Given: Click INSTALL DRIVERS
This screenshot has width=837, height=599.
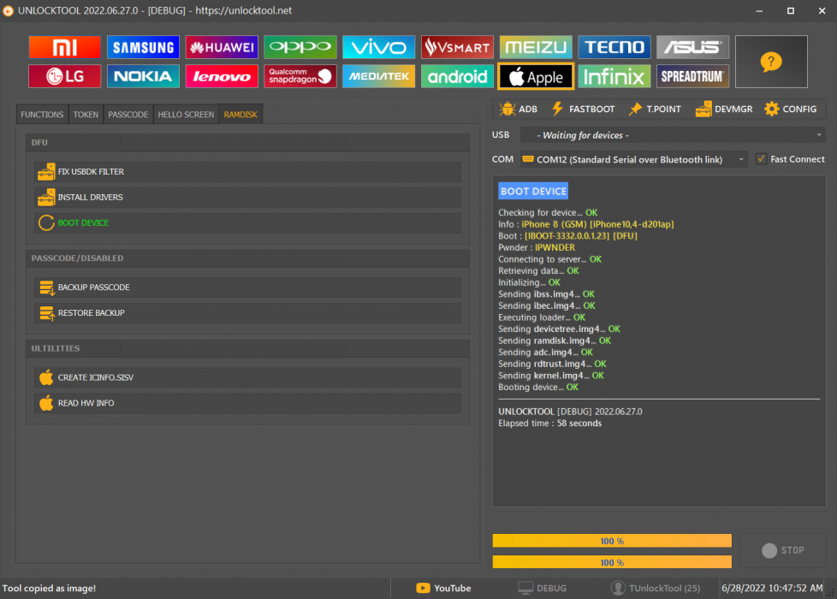Looking at the screenshot, I should (247, 198).
